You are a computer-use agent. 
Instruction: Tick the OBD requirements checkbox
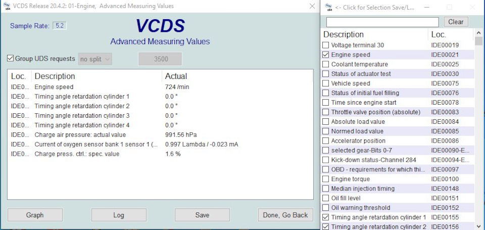pyautogui.click(x=326, y=170)
